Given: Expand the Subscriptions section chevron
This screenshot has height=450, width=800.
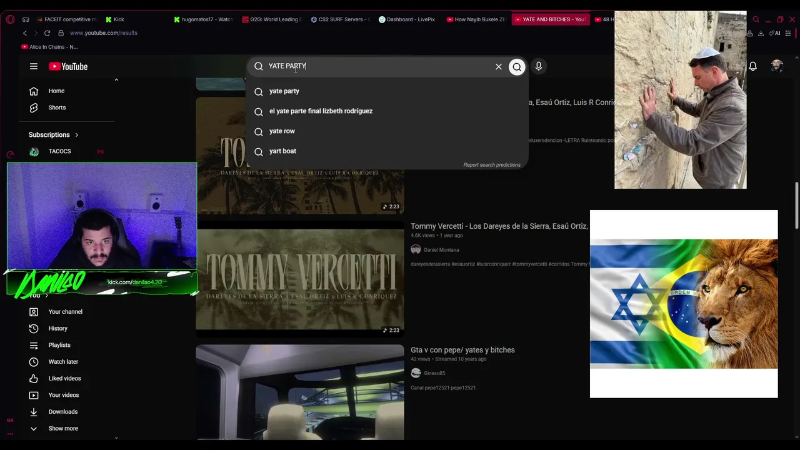Looking at the screenshot, I should tap(77, 135).
